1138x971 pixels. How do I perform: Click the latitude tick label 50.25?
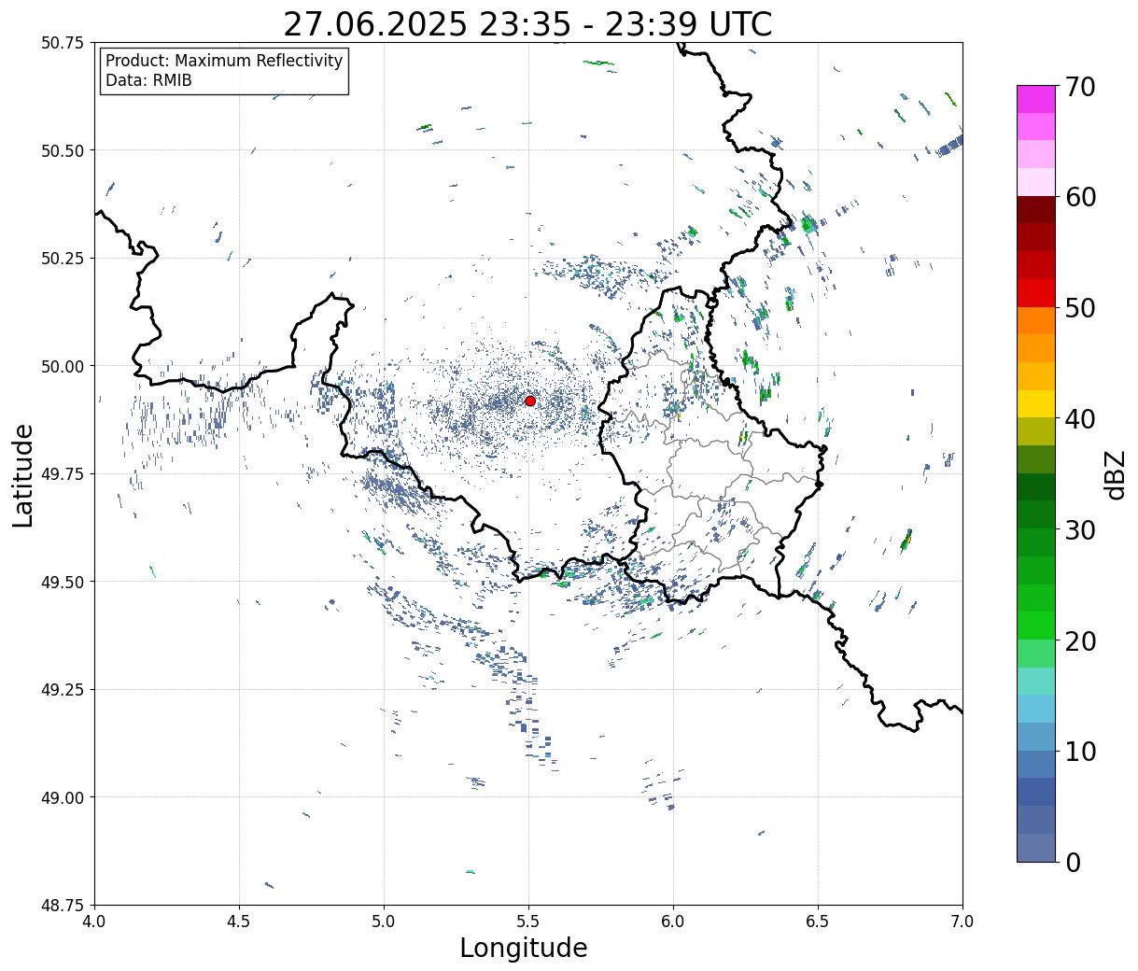[x=63, y=259]
